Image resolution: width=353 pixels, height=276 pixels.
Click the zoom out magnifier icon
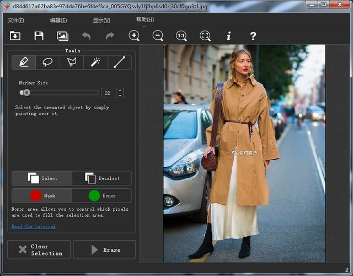click(x=158, y=36)
